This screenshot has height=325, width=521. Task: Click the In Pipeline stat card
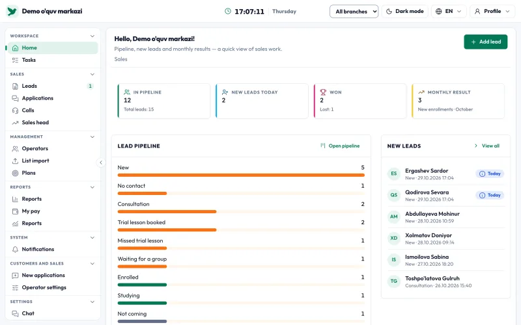164,101
